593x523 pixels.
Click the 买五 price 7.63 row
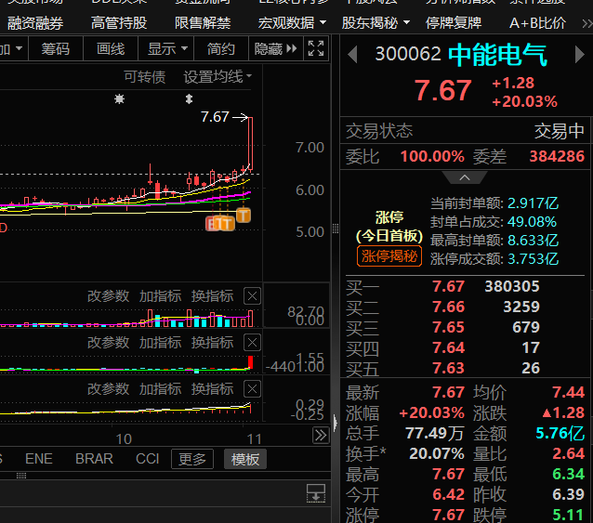(465, 368)
